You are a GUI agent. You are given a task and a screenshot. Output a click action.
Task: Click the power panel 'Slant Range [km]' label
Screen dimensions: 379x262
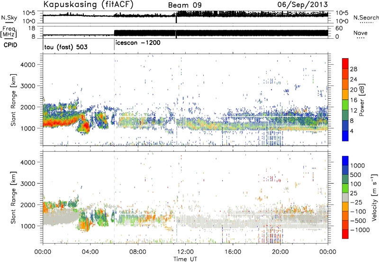(13, 100)
